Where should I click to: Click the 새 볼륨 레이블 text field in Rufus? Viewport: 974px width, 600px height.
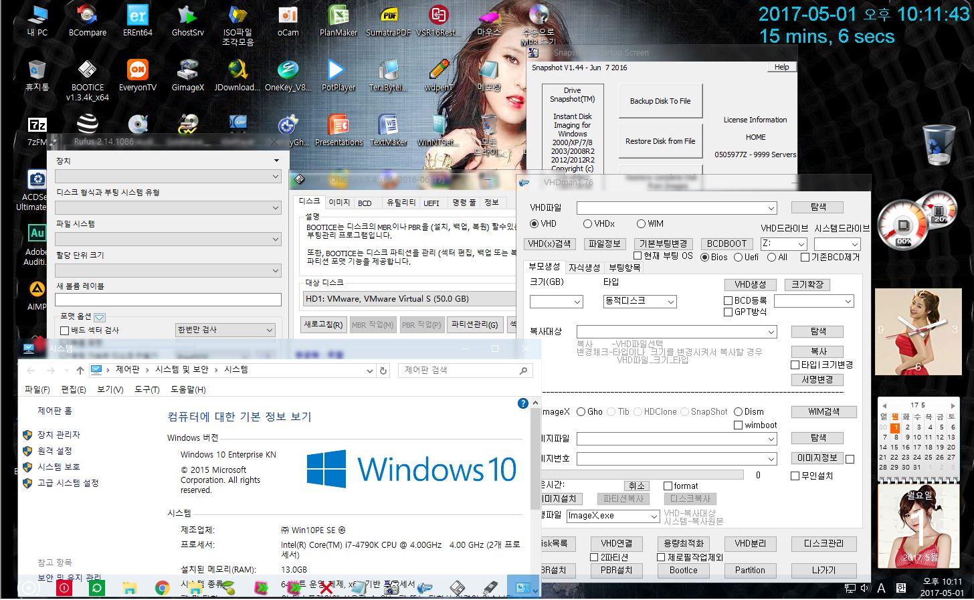[168, 300]
